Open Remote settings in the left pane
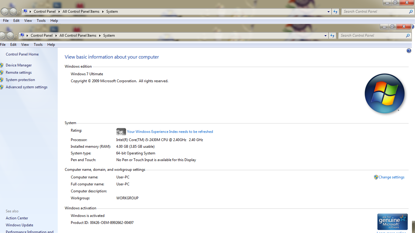Viewport: 415px width, 233px height. pyautogui.click(x=19, y=73)
